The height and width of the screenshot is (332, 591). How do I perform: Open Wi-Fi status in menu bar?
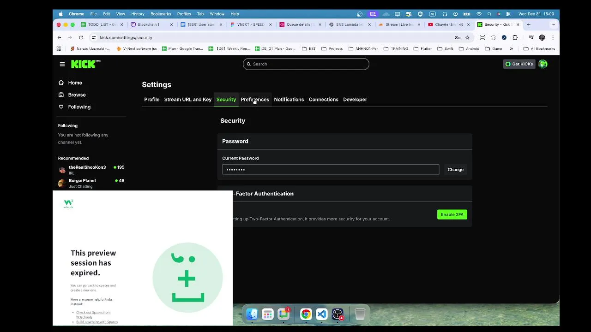479,14
